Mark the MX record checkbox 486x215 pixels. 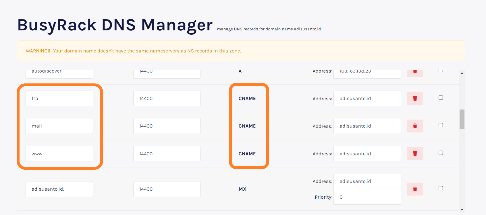pos(441,188)
